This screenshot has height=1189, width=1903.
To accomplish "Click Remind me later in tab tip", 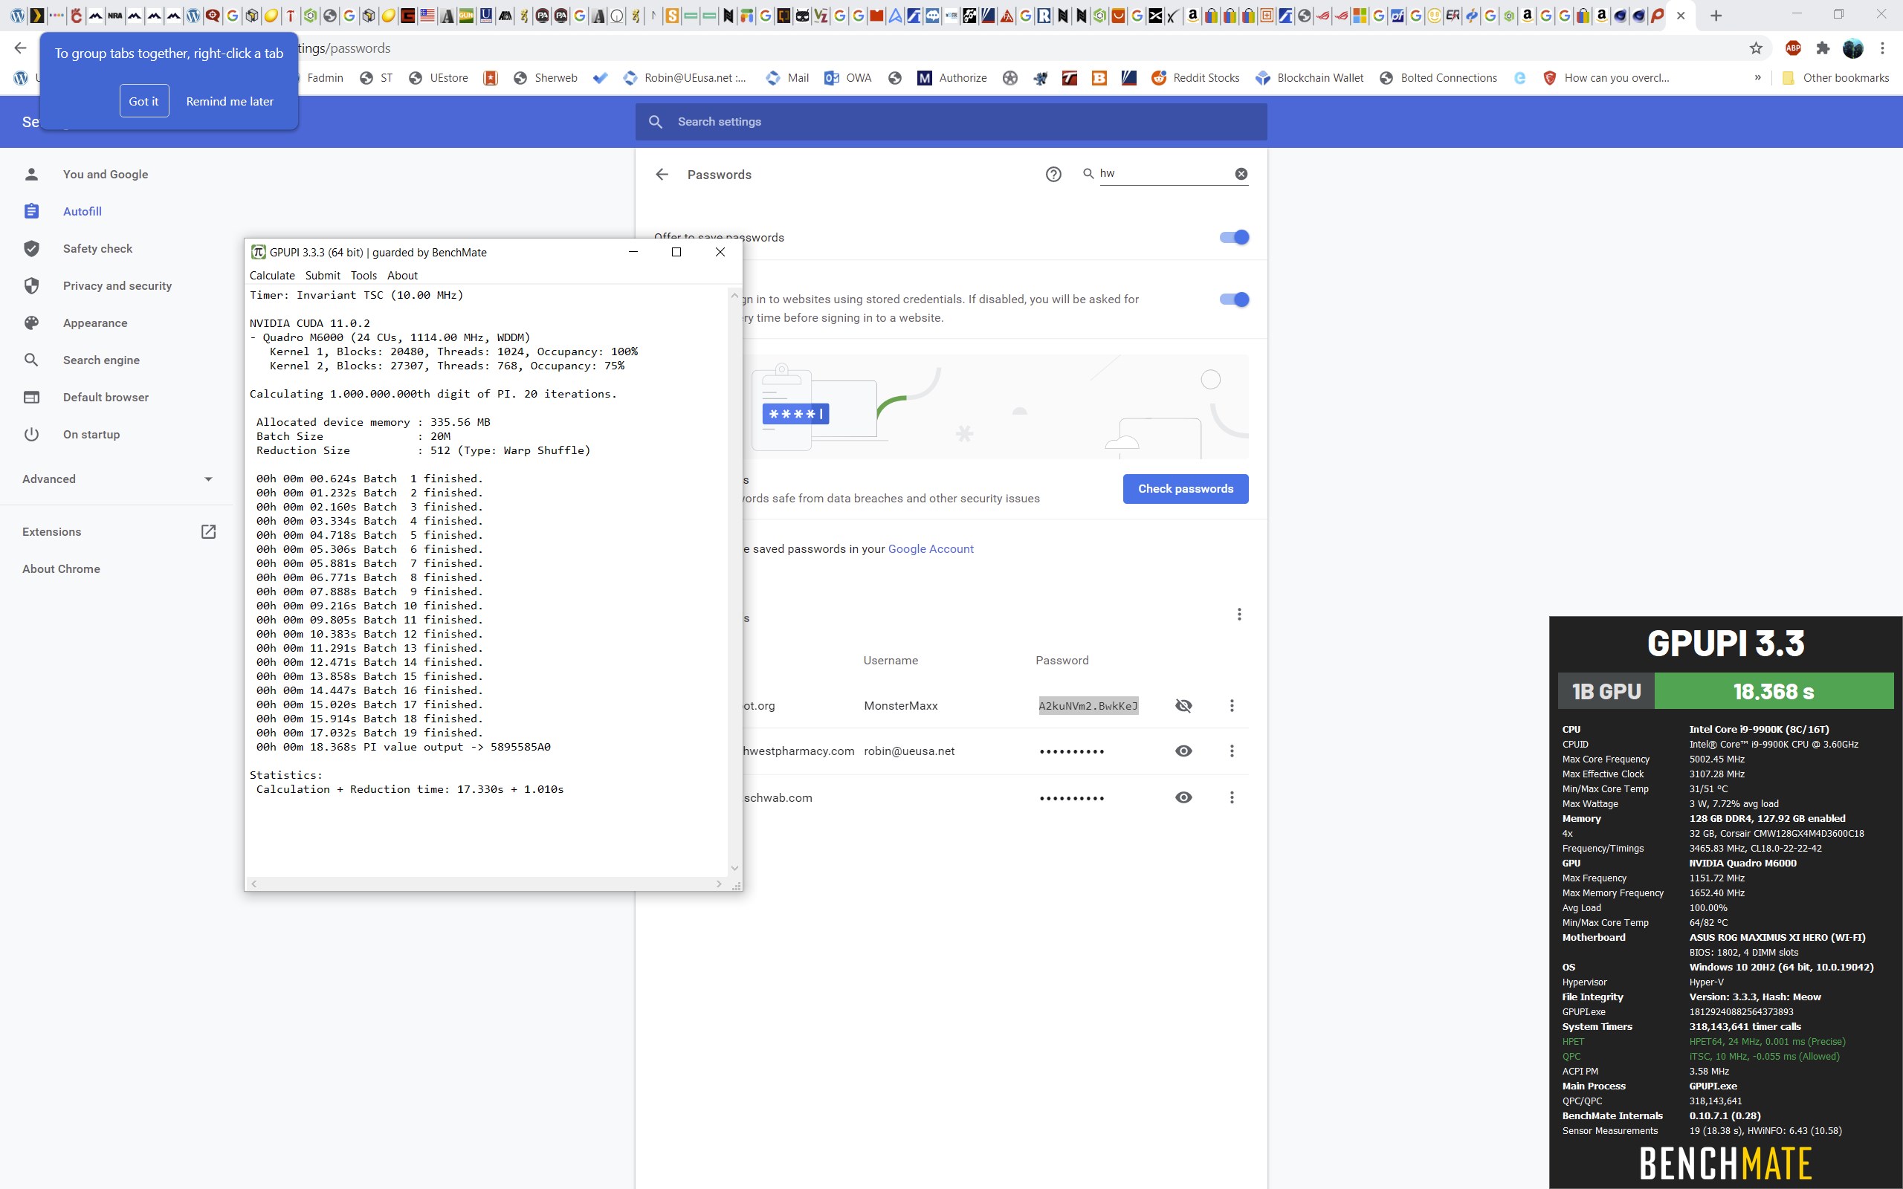I will 230,102.
